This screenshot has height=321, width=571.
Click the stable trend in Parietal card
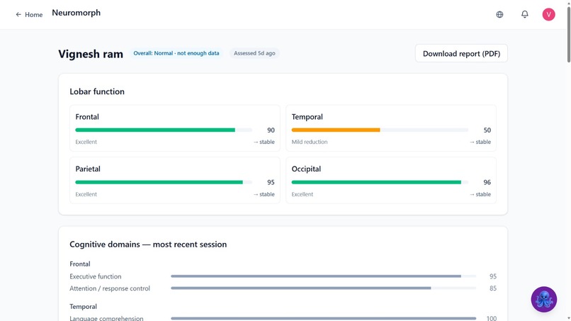pos(264,194)
